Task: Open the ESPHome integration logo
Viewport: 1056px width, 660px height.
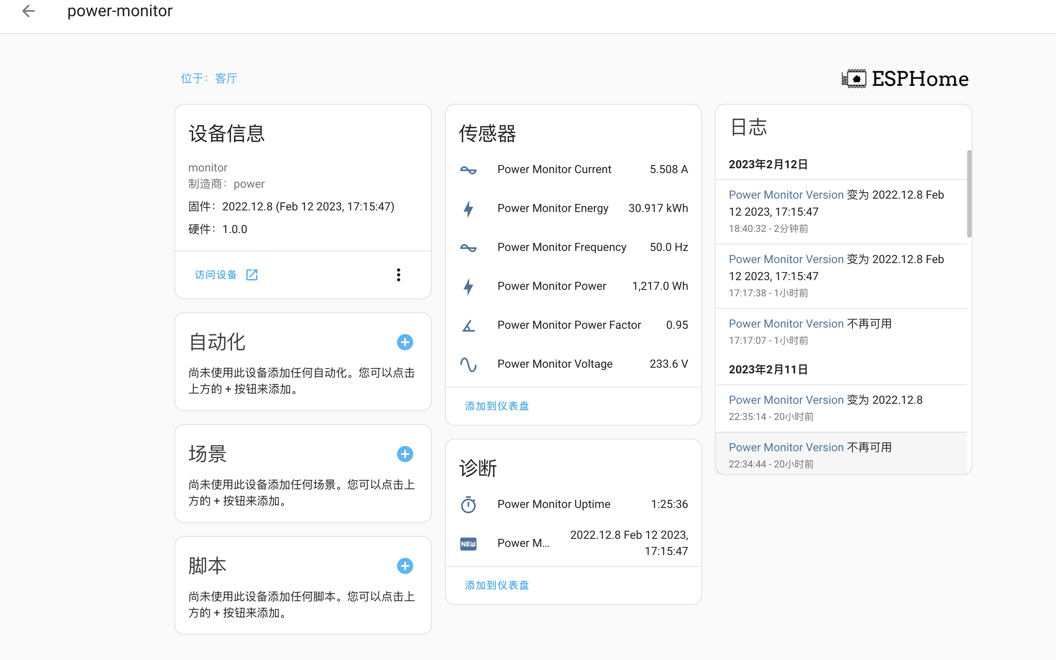Action: click(905, 79)
